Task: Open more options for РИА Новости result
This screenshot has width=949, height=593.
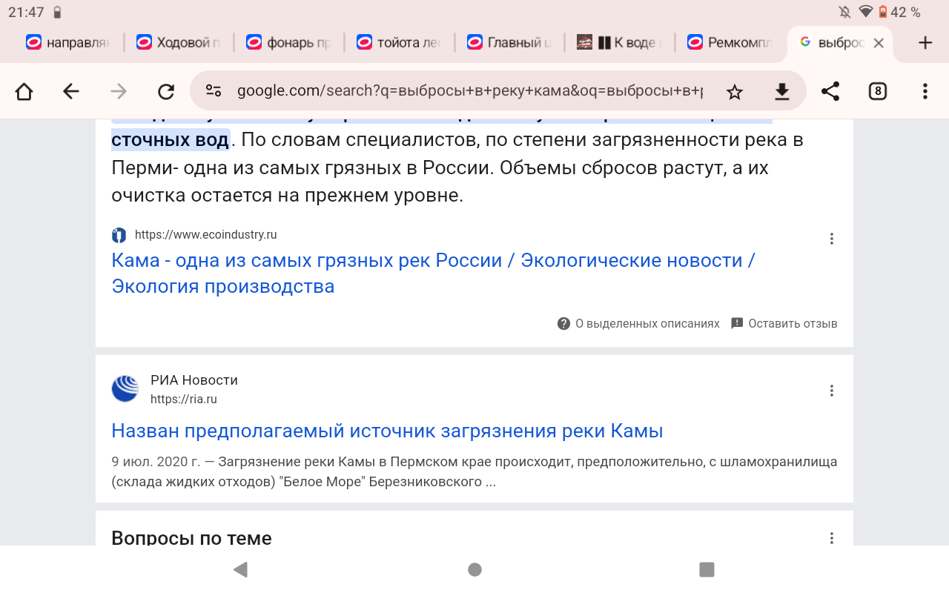Action: [832, 391]
